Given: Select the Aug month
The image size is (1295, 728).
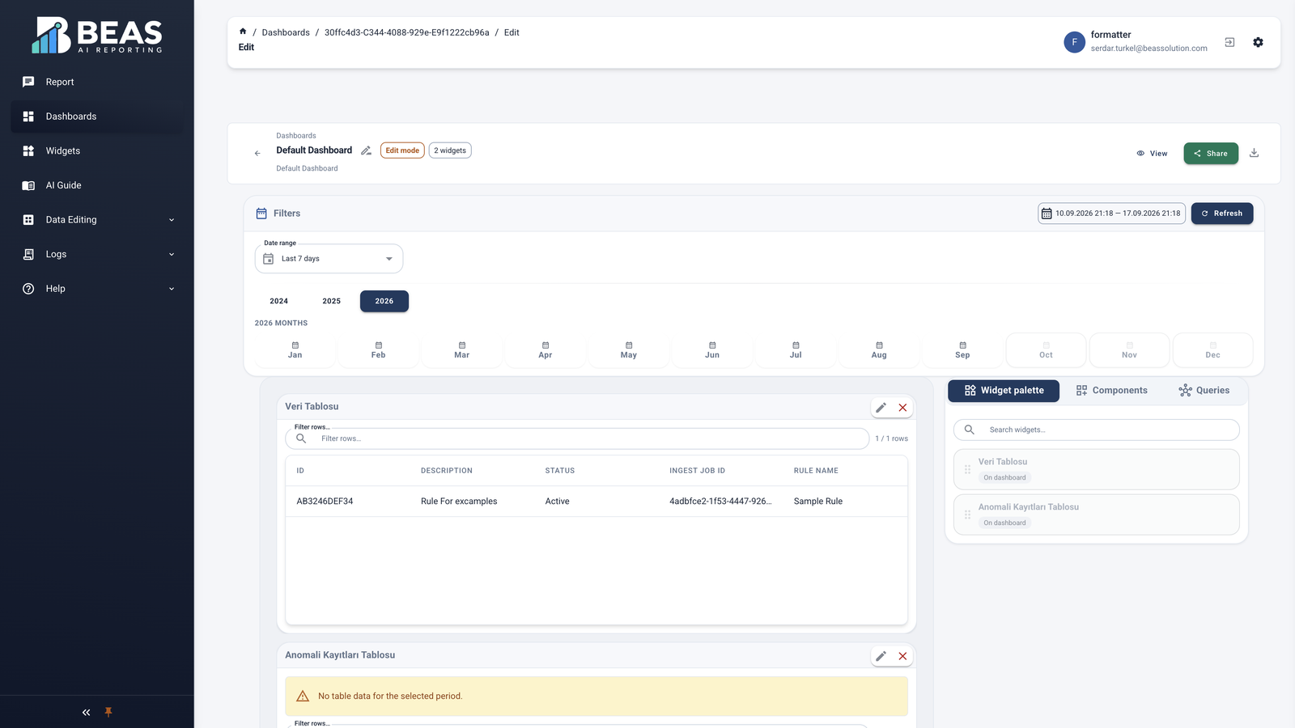Looking at the screenshot, I should click(x=879, y=350).
